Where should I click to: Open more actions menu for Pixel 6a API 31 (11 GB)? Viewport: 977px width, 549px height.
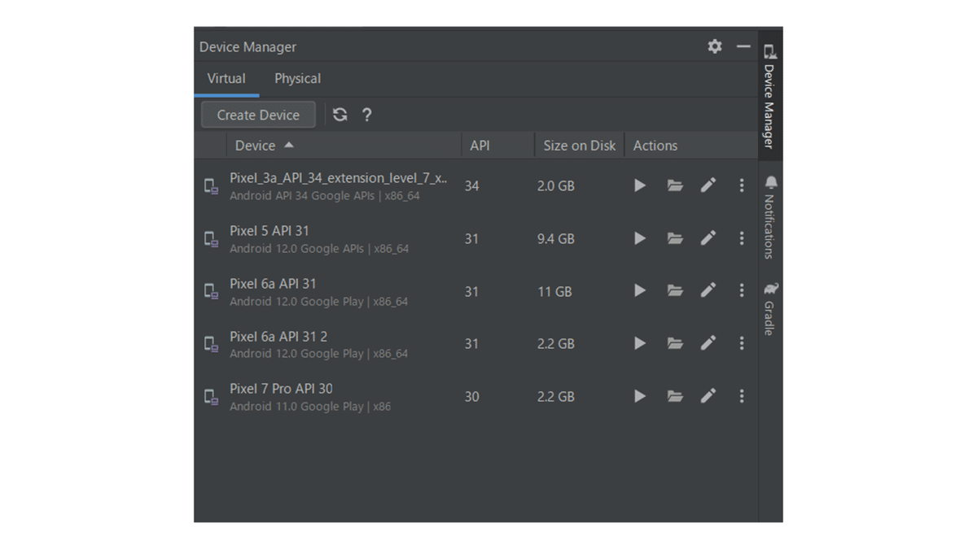(x=742, y=290)
